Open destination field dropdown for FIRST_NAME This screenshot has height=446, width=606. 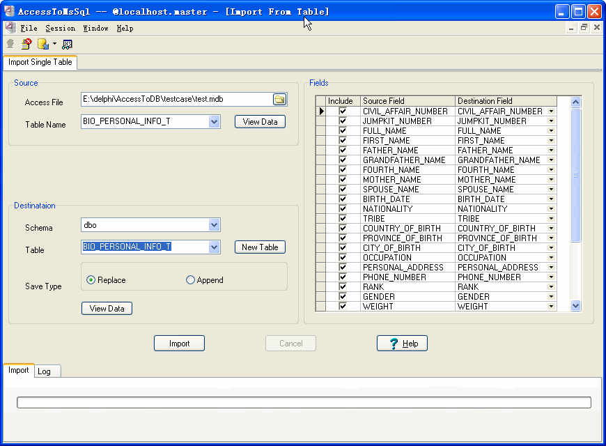point(552,140)
